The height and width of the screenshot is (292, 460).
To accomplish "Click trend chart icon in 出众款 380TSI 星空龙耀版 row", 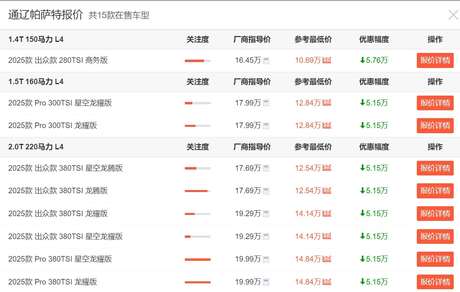I will (x=327, y=236).
